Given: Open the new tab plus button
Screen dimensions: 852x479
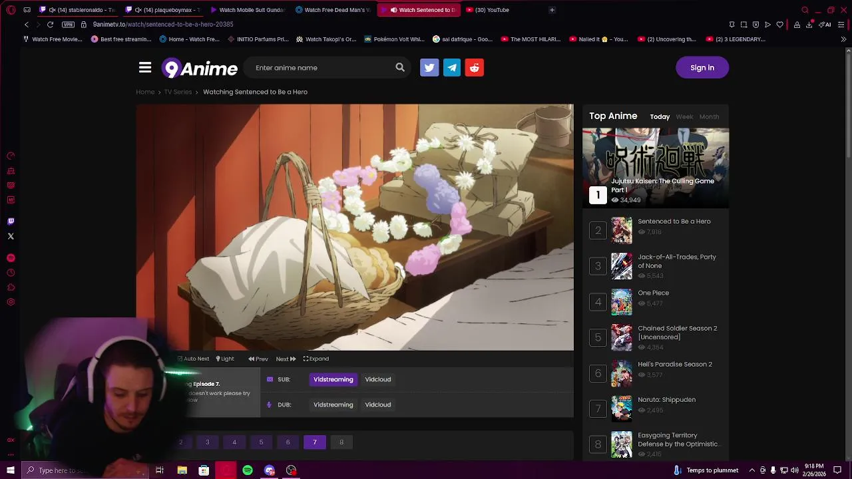Looking at the screenshot, I should click(552, 10).
